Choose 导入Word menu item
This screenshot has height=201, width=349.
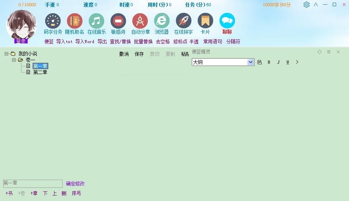click(85, 42)
